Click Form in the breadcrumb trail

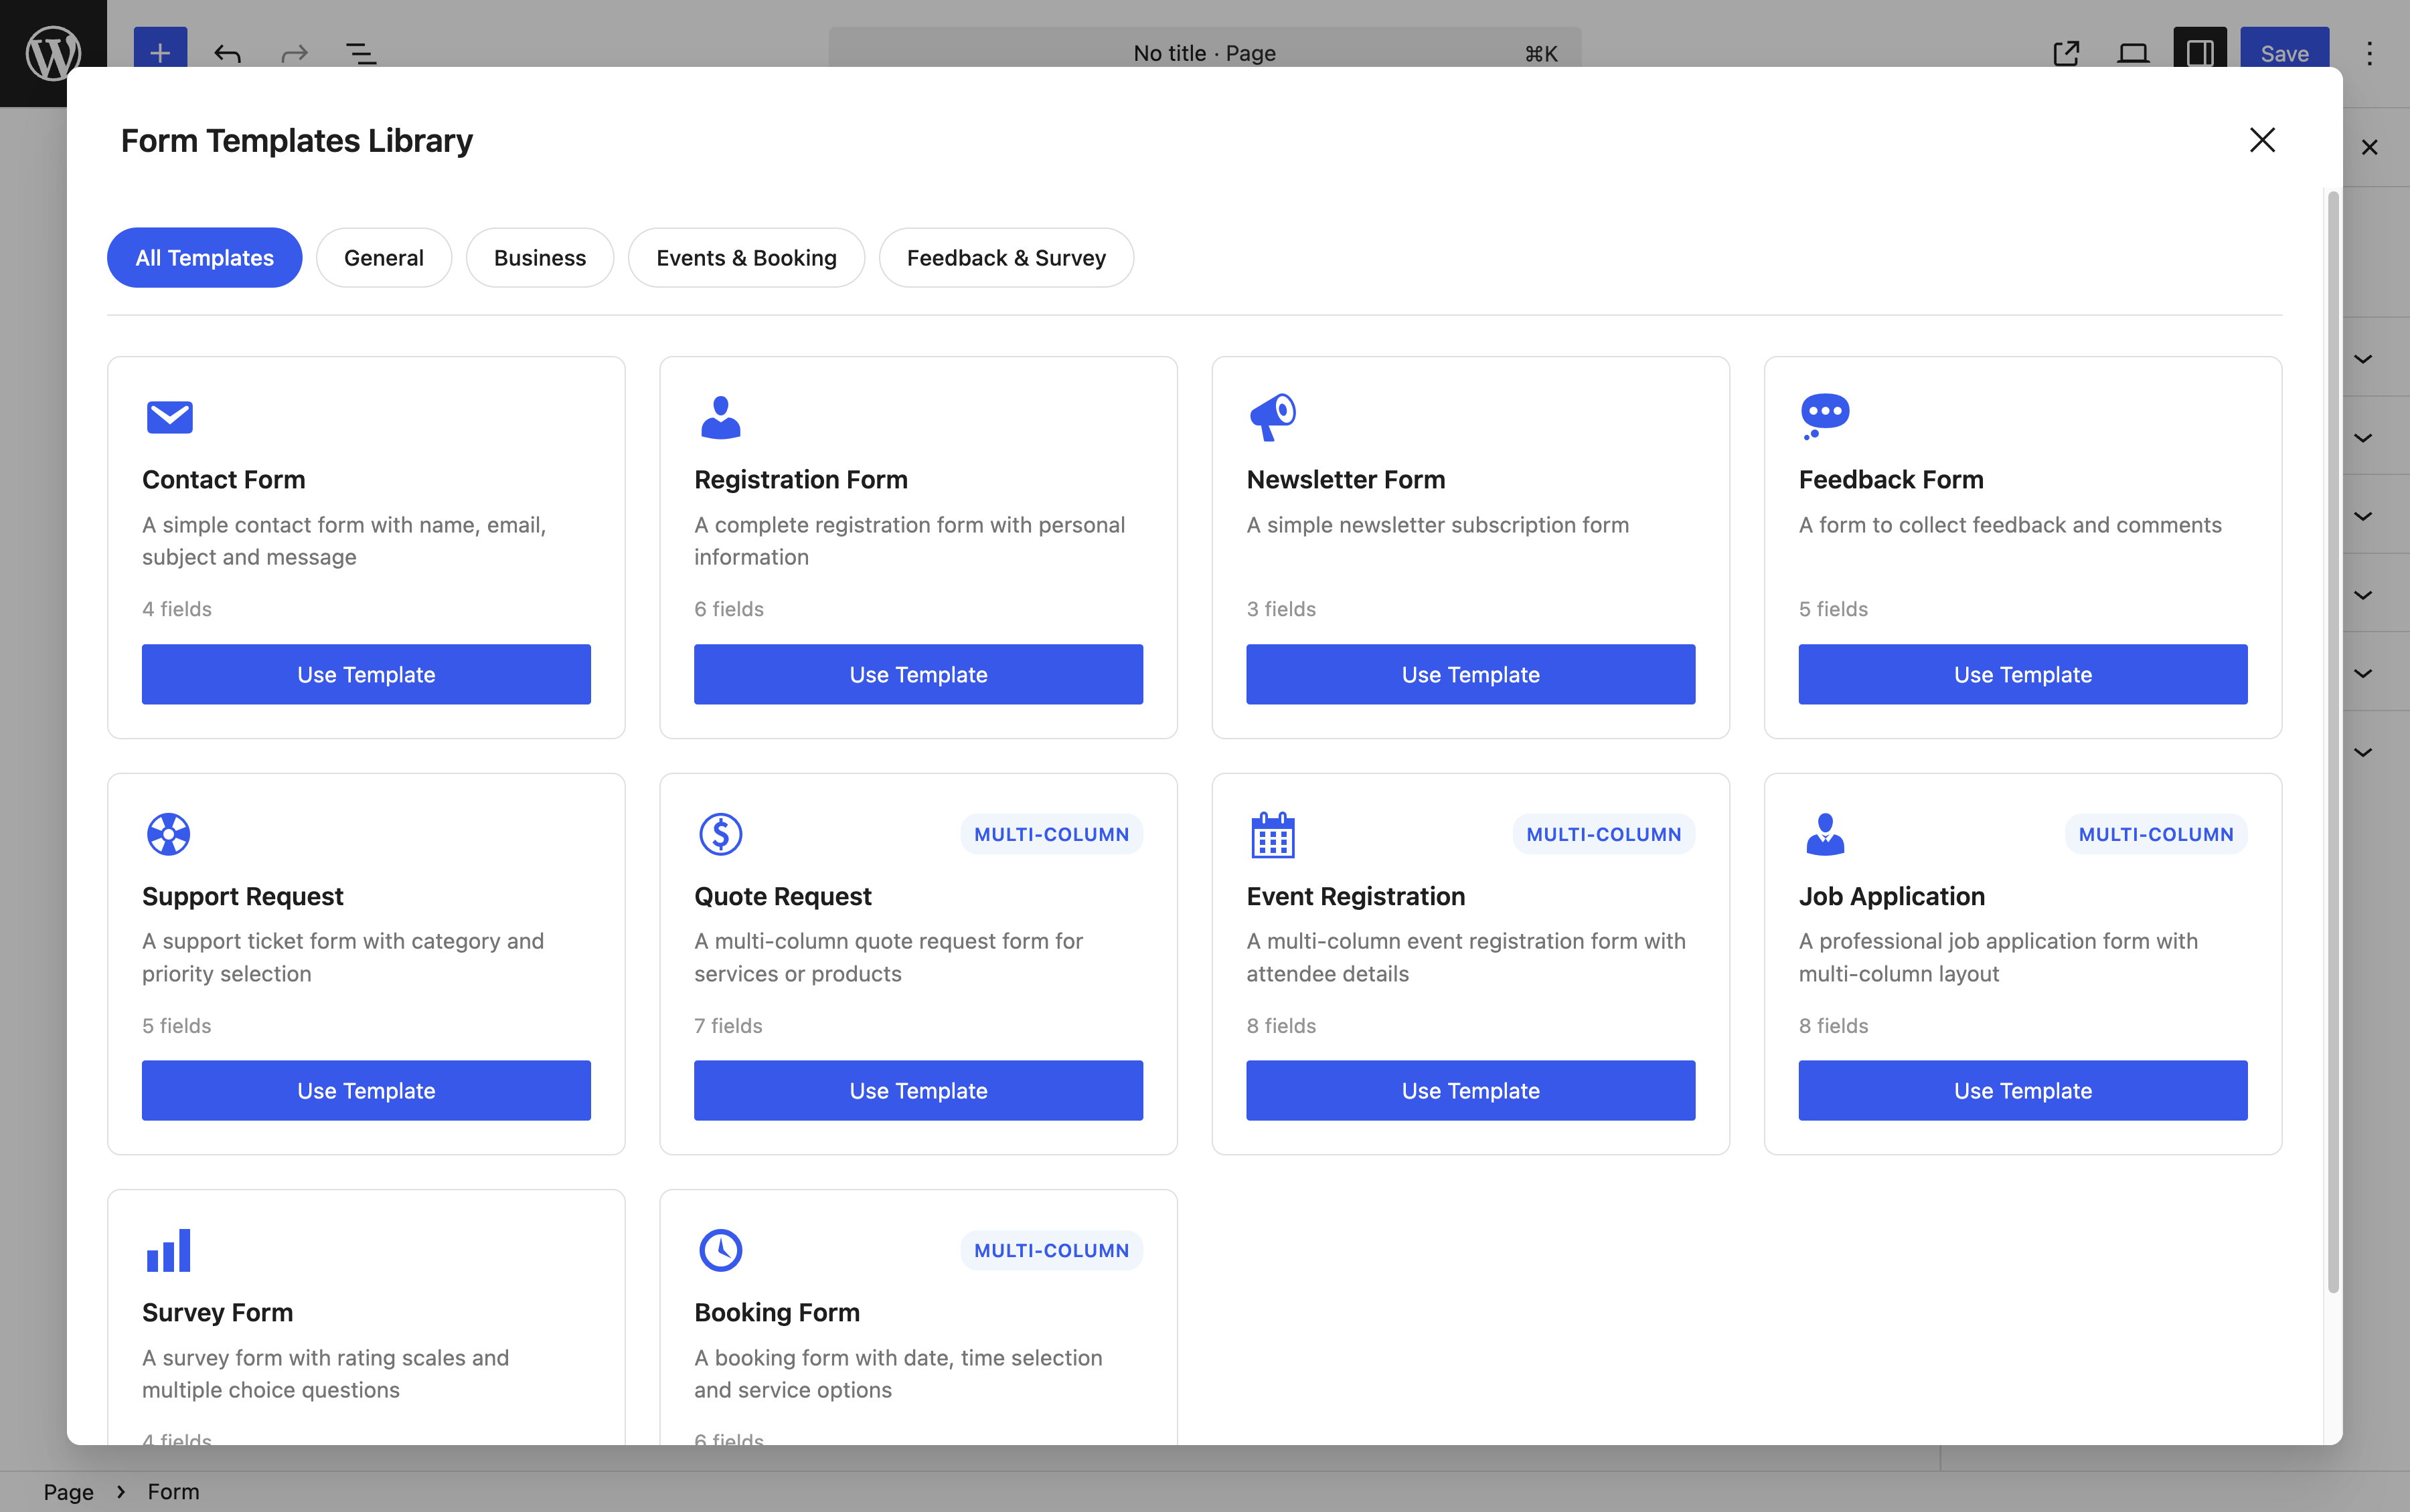click(x=173, y=1491)
